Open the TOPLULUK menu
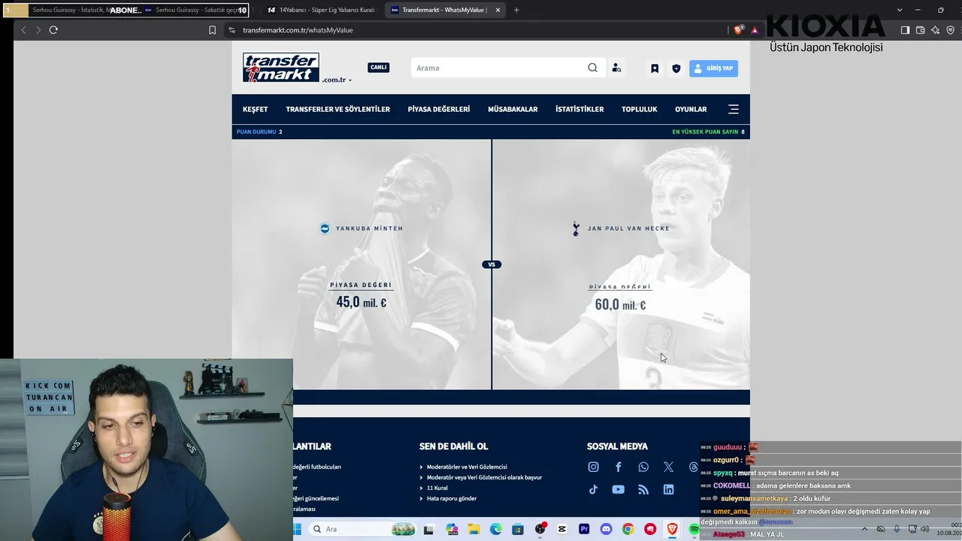 coord(640,110)
